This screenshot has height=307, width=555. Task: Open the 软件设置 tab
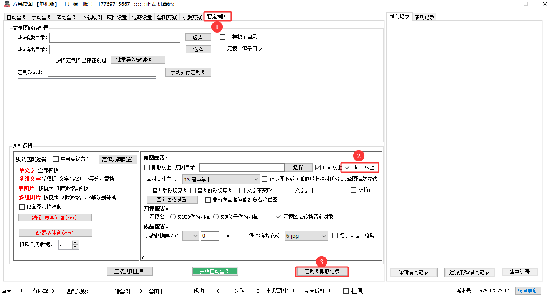[x=117, y=17]
